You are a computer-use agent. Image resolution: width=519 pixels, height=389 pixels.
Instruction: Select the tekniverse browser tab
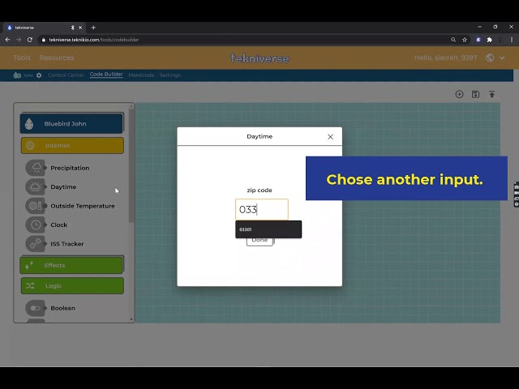[x=43, y=28]
